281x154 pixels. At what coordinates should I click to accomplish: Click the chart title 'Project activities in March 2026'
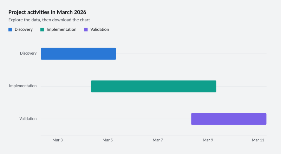[47, 12]
